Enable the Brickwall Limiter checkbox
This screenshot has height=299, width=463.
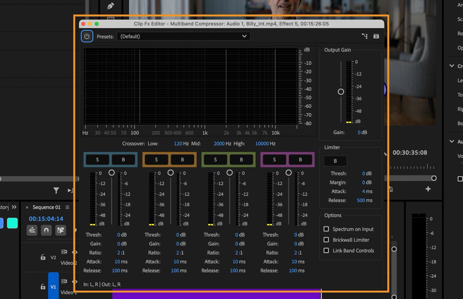(x=326, y=240)
